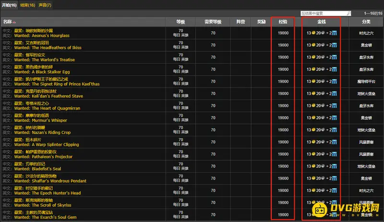This screenshot has height=222, width=384.
Task: Switch to the 结束(16) tab
Action: [x=28, y=5]
